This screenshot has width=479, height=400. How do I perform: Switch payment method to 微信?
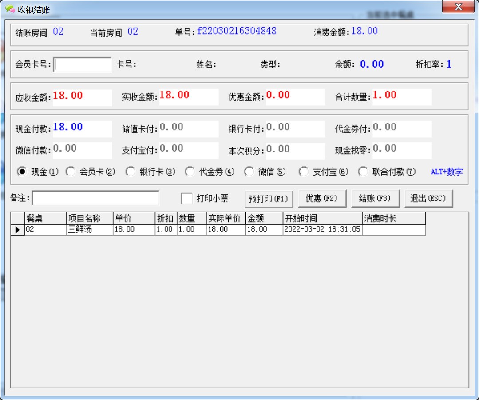coord(249,172)
